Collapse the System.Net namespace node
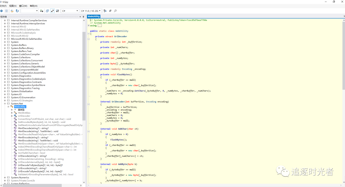Image resolution: width=345 pixels, height=187 pixels. 5,104
